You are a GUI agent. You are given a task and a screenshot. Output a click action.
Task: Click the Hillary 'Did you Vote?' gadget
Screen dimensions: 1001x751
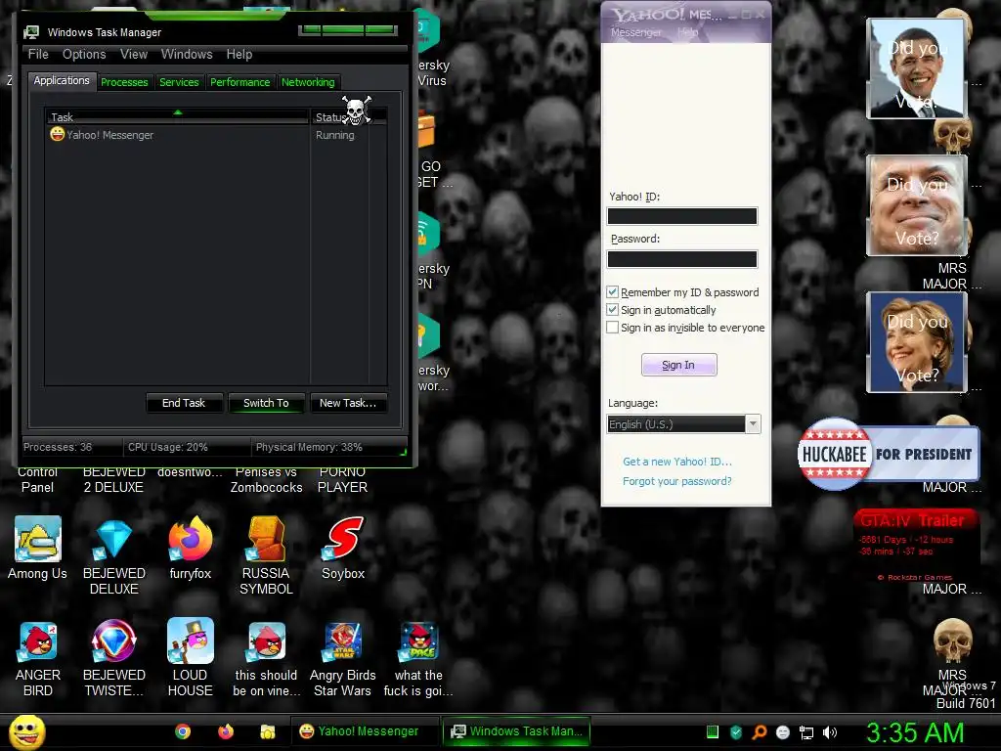[x=917, y=342]
